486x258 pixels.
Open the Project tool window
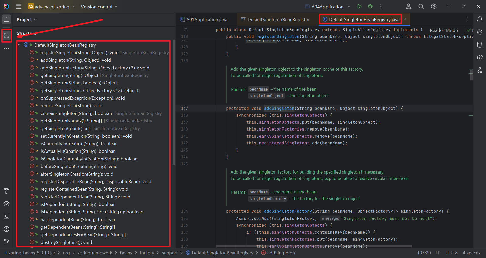7,19
